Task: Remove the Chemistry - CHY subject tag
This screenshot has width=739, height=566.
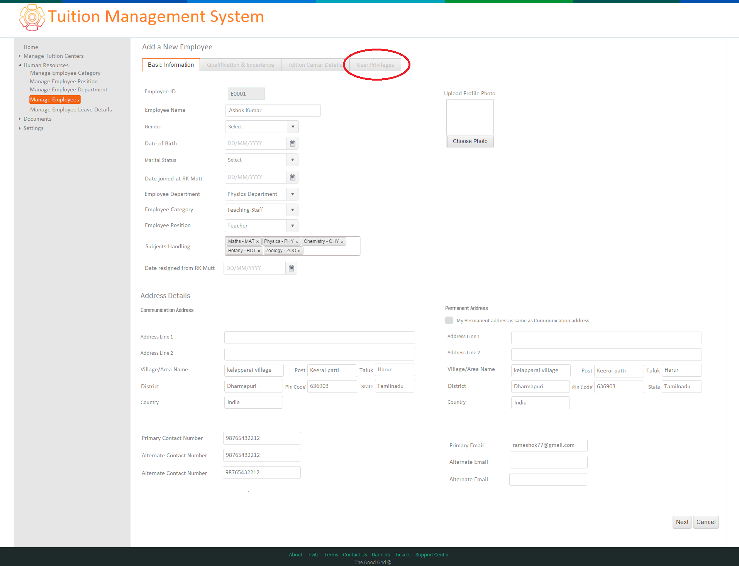Action: coord(342,242)
